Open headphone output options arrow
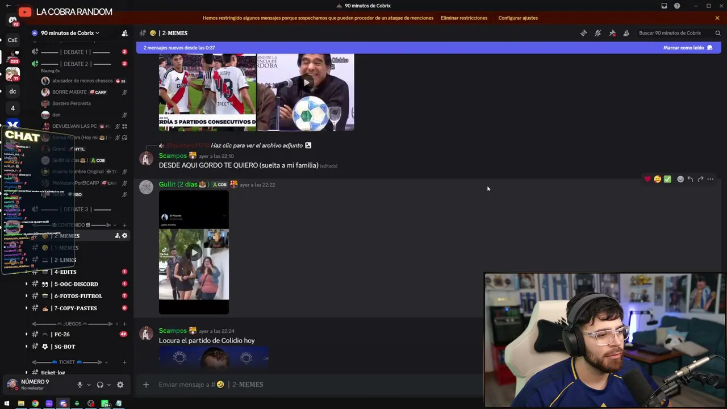 pyautogui.click(x=109, y=385)
